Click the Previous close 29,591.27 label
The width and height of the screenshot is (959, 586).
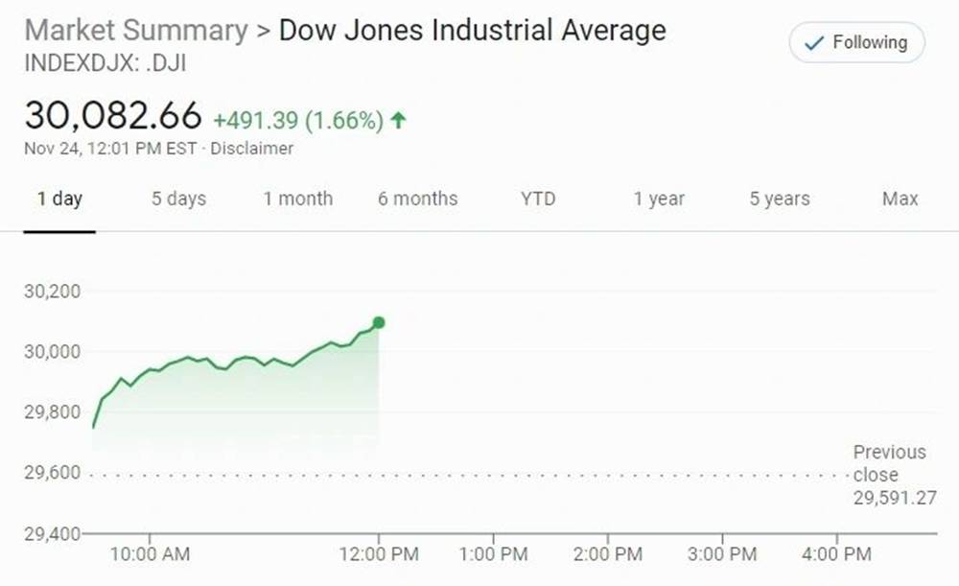coord(890,474)
